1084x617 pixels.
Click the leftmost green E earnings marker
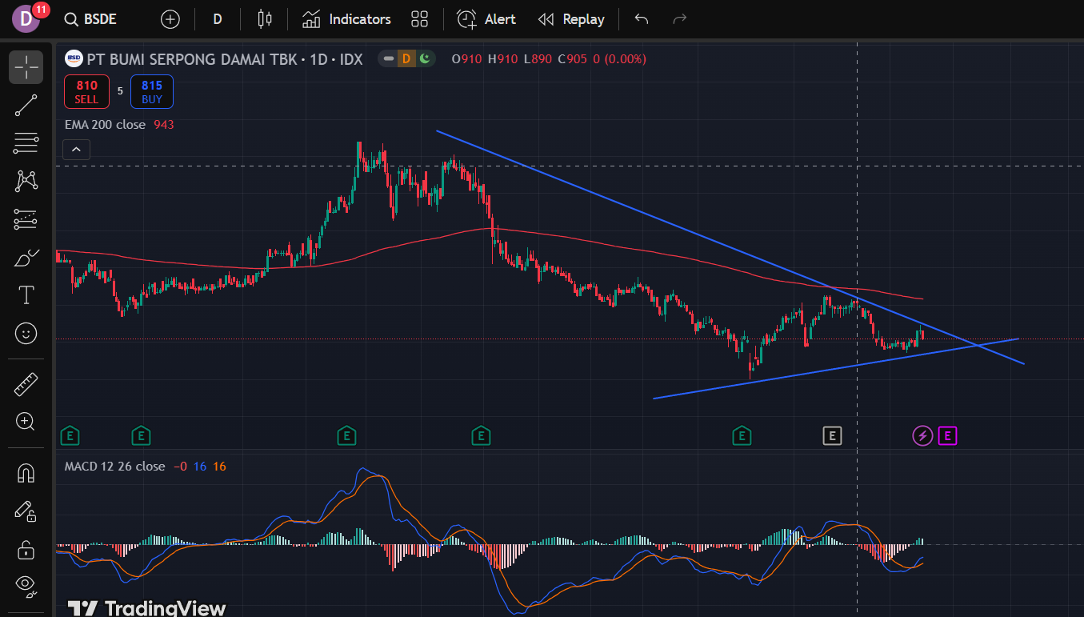70,436
